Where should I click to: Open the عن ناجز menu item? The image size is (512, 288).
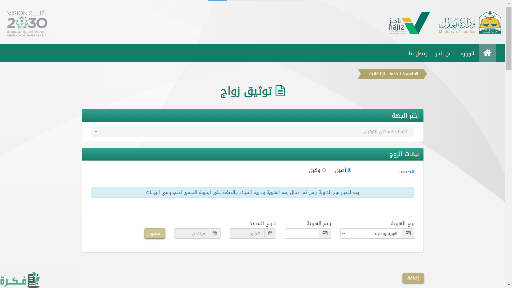443,54
